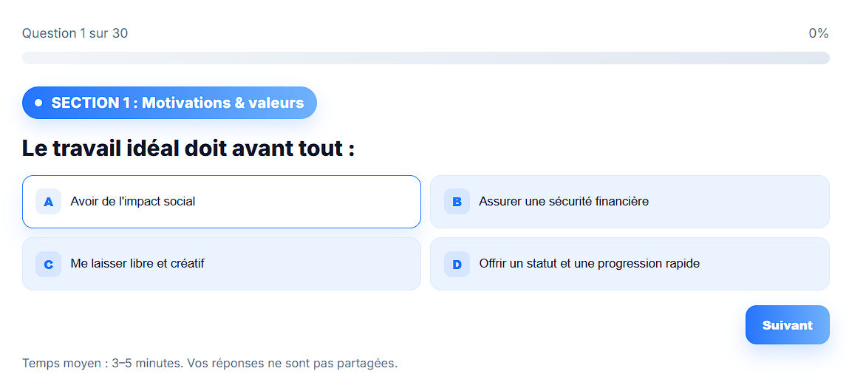Click 'Vos réponses ne sont pas partagées' text

[x=293, y=364]
